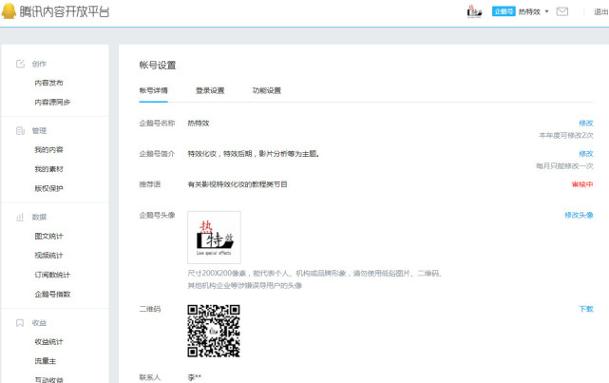Click the 创作 pencil icon in sidebar
Viewport: 609px width, 383px height.
(20, 64)
